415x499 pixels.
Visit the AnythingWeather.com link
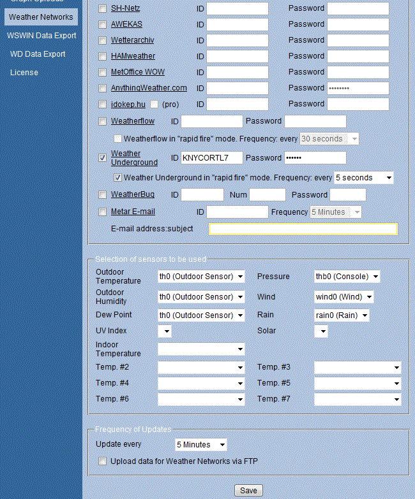point(149,88)
